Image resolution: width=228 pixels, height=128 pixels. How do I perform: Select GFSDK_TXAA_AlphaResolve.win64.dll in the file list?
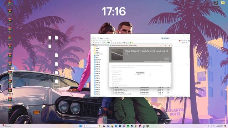pos(123,94)
